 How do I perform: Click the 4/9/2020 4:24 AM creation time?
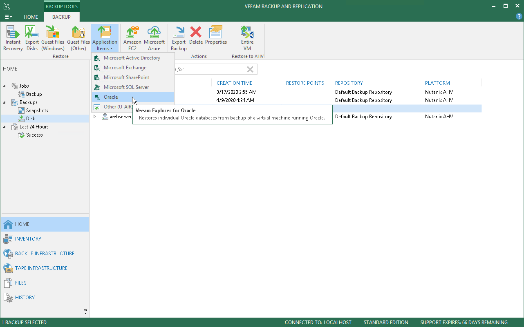(235, 100)
